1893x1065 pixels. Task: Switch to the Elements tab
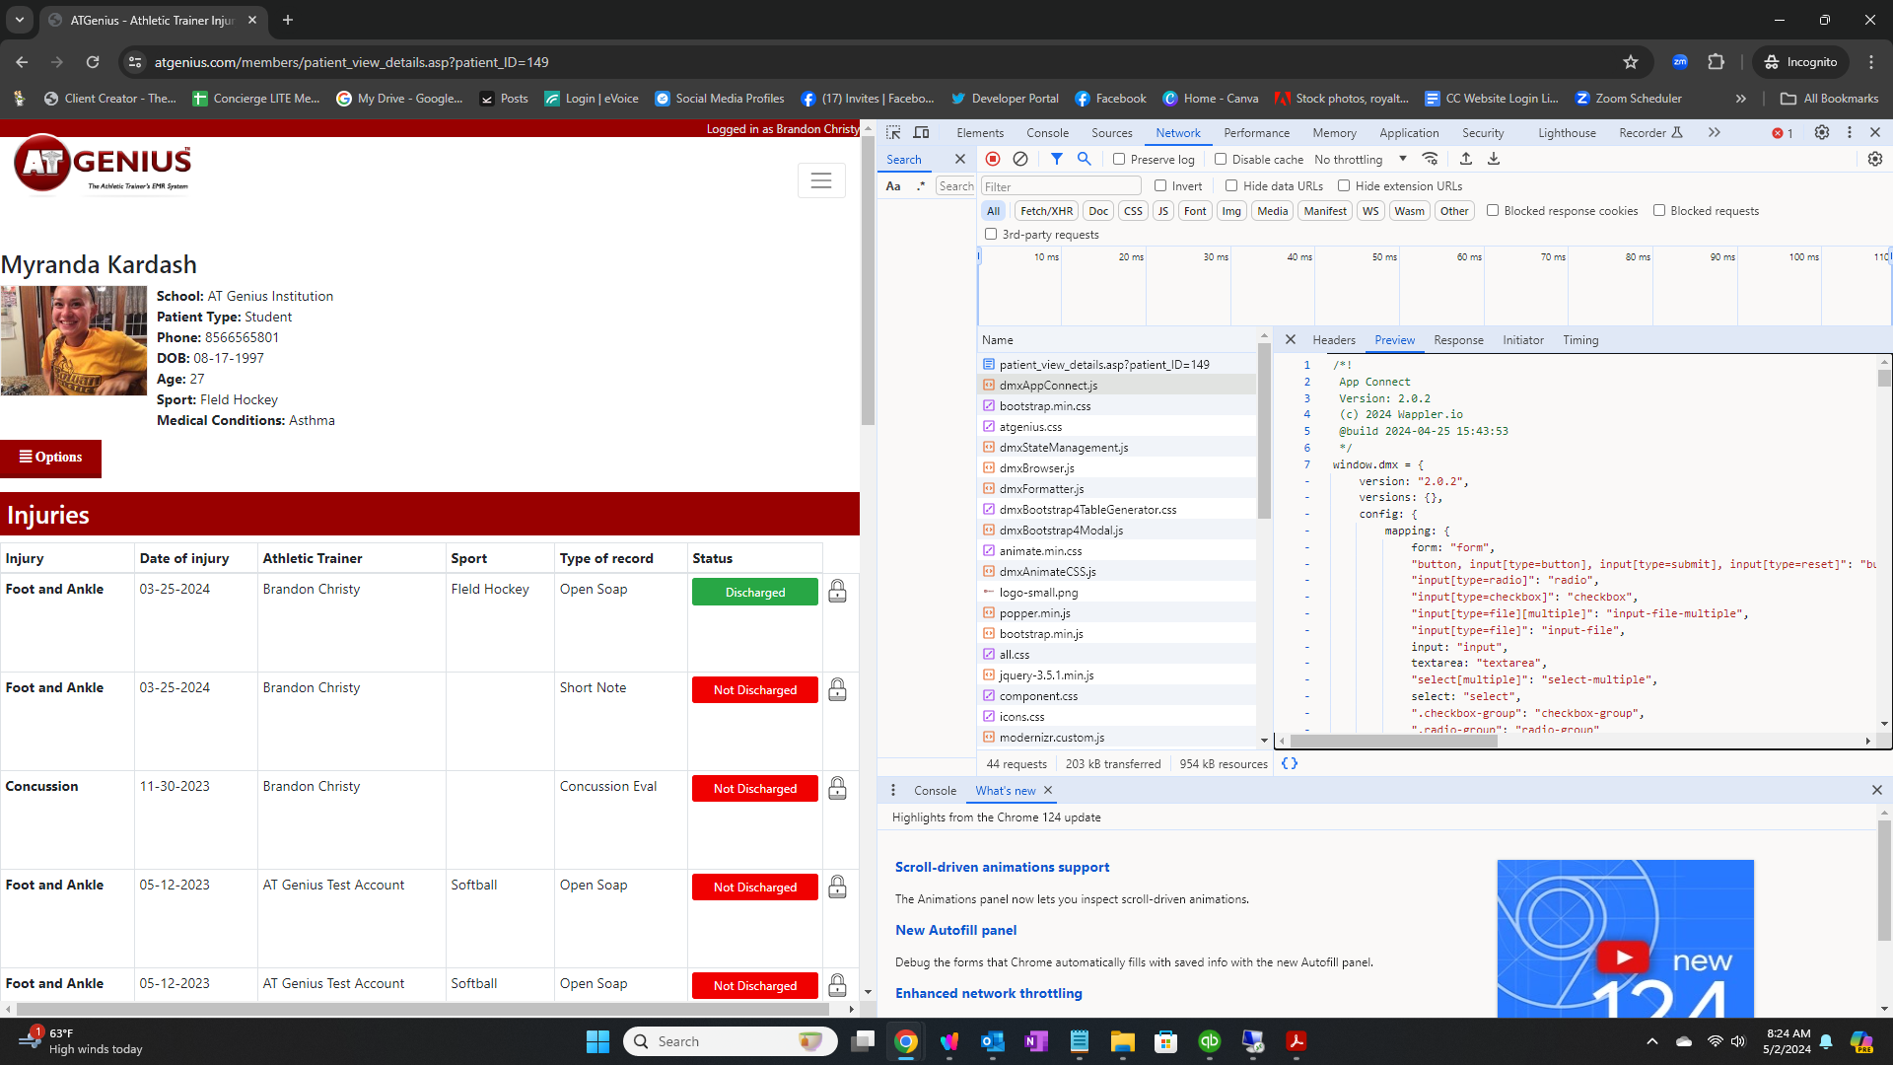pyautogui.click(x=980, y=132)
